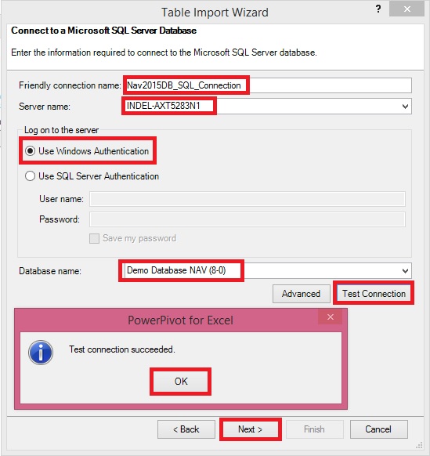
Task: Expand the Server name dropdown arrow
Action: click(405, 106)
